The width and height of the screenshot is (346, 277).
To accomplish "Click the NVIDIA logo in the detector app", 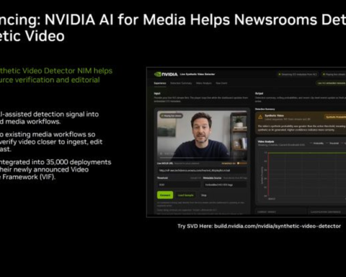I will click(166, 74).
